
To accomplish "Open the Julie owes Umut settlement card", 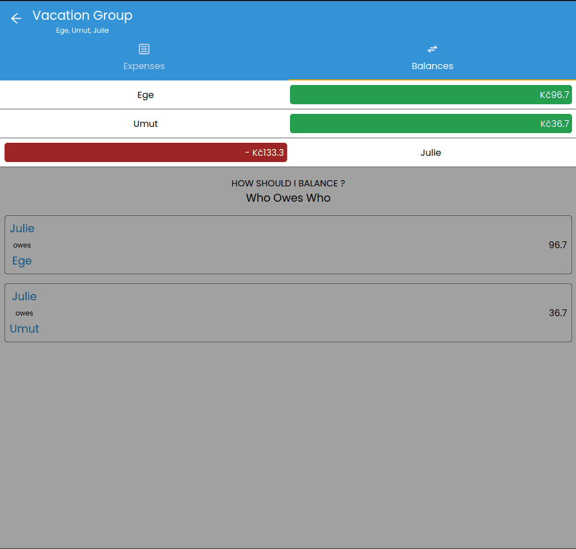I will pyautogui.click(x=288, y=313).
